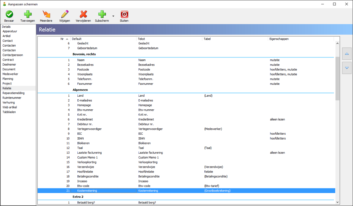Move the selected field up with the arrow button
The height and width of the screenshot is (206, 353).
pos(347,53)
